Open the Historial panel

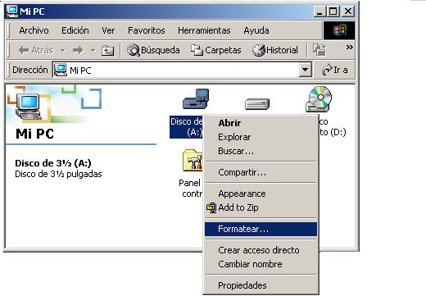tap(275, 50)
